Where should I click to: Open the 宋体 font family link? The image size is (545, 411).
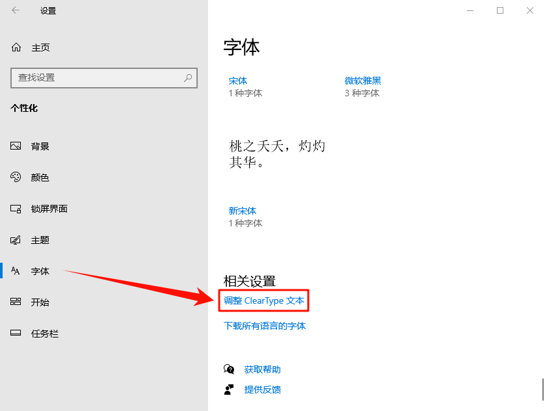pos(238,80)
